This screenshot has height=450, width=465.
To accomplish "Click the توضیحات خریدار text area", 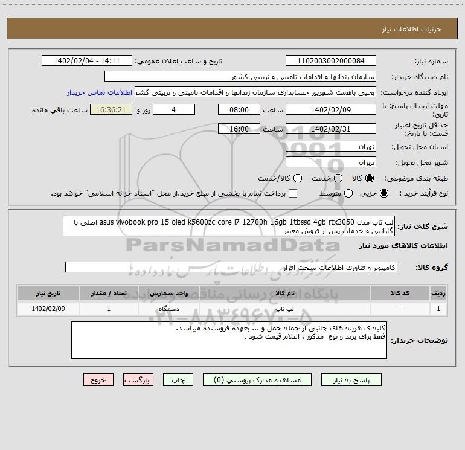I will point(229,340).
